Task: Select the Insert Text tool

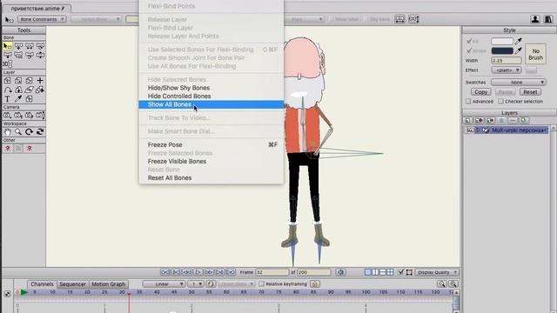Action: click(x=8, y=99)
